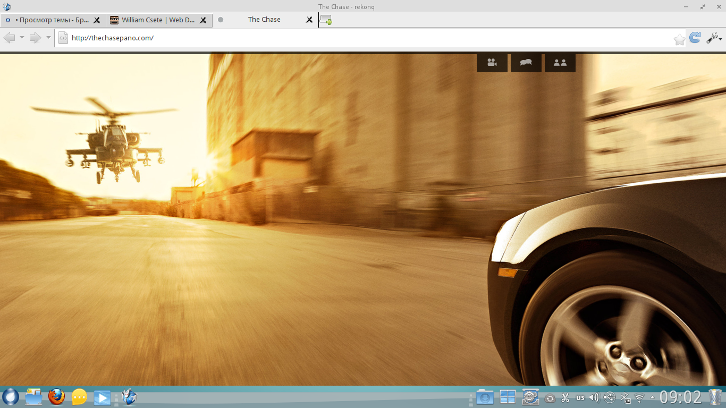This screenshot has height=408, width=726.
Task: Click the back navigation button
Action: [9, 38]
